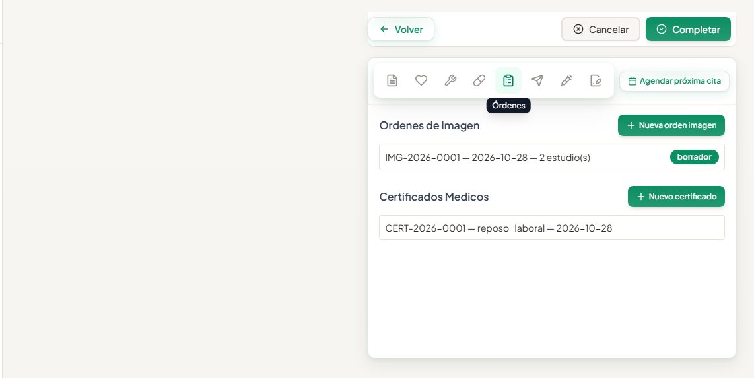Screen dimensions: 754x378
Task: Open the syringe vaccines tab icon
Action: 566,80
